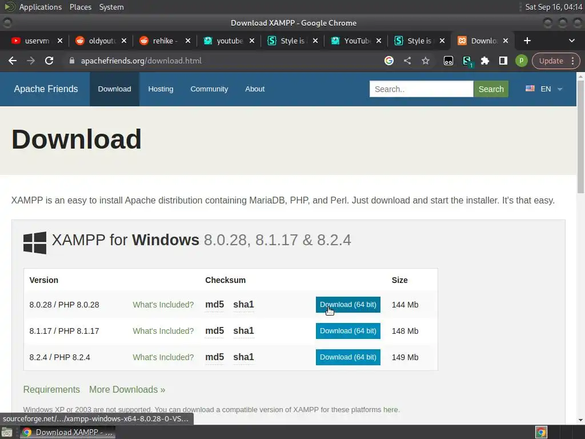Click the green Search button
This screenshot has height=439, width=585.
tap(491, 89)
